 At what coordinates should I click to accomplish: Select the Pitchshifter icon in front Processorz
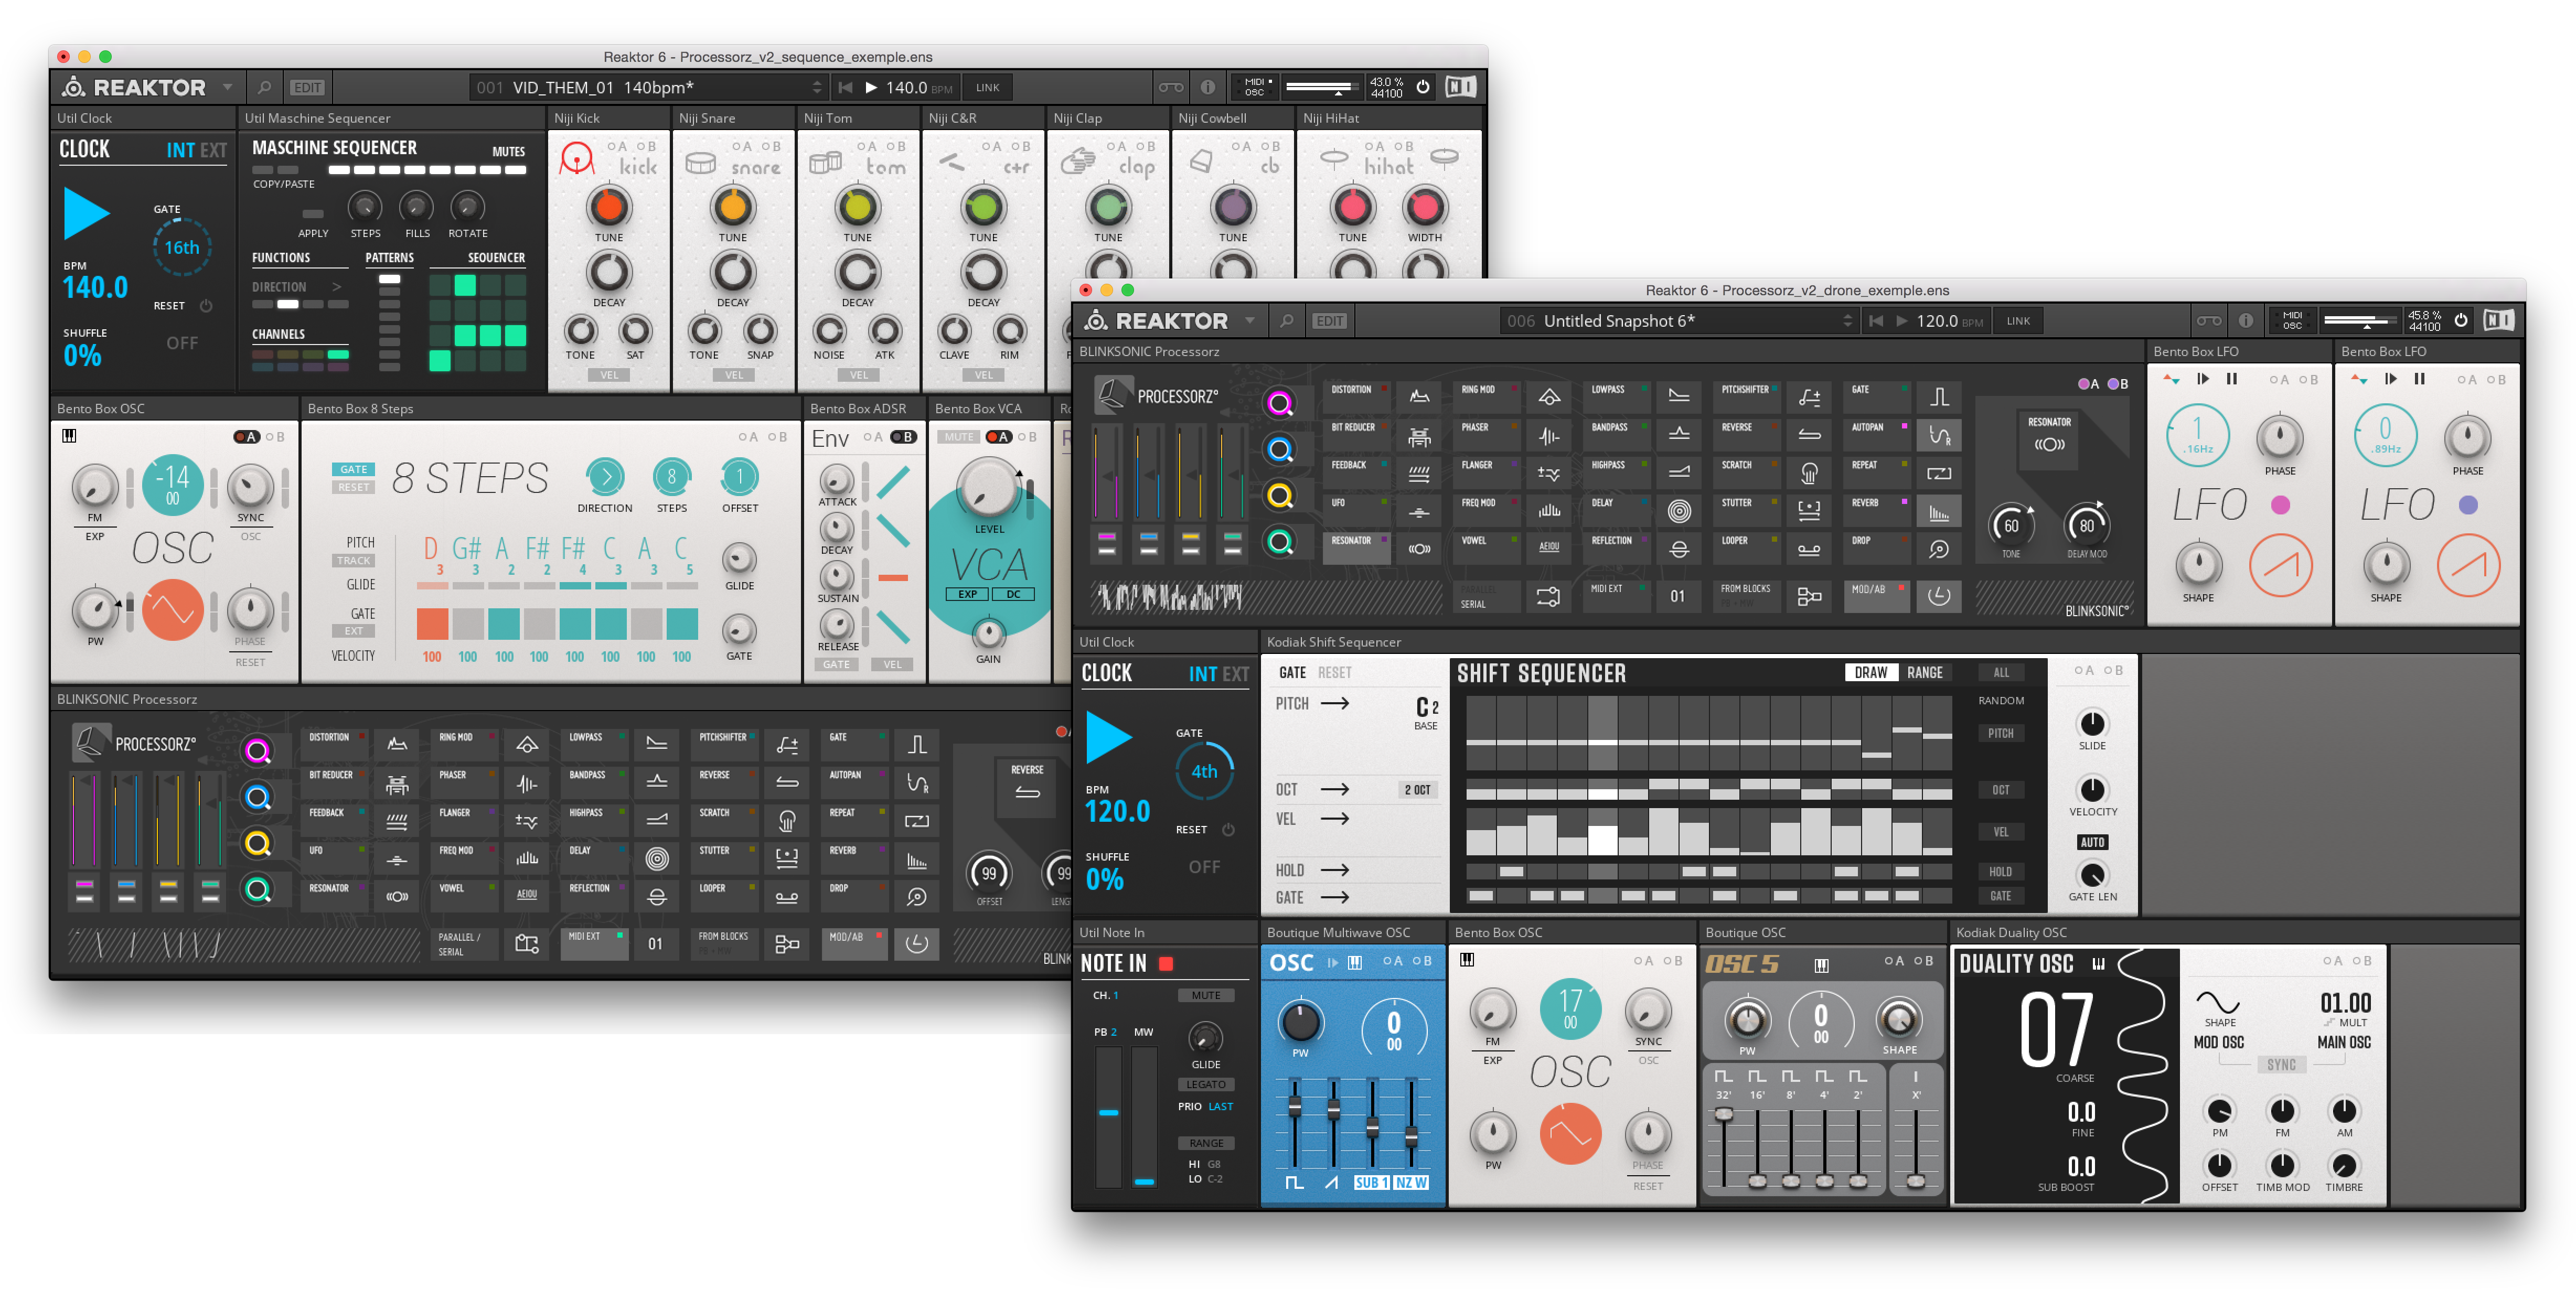click(x=1809, y=397)
